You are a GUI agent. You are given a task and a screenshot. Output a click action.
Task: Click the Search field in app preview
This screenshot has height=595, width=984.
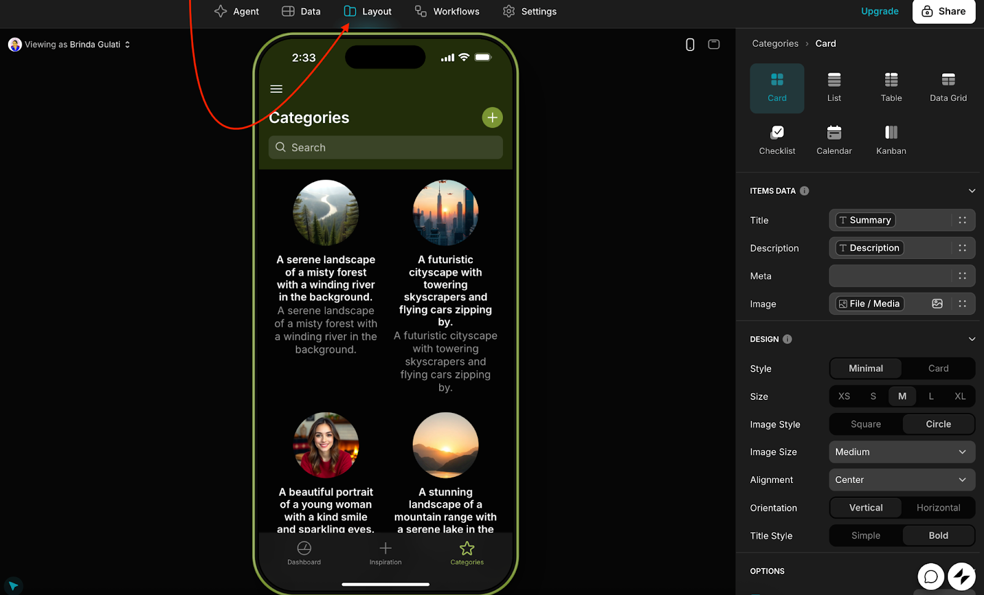386,148
